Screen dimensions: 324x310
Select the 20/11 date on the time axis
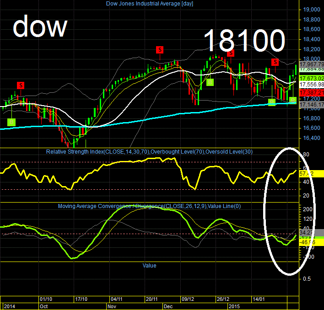tap(152, 299)
